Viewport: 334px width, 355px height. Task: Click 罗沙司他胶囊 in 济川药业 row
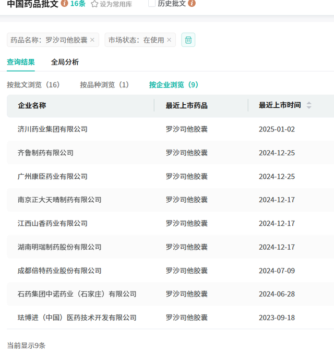(x=186, y=129)
